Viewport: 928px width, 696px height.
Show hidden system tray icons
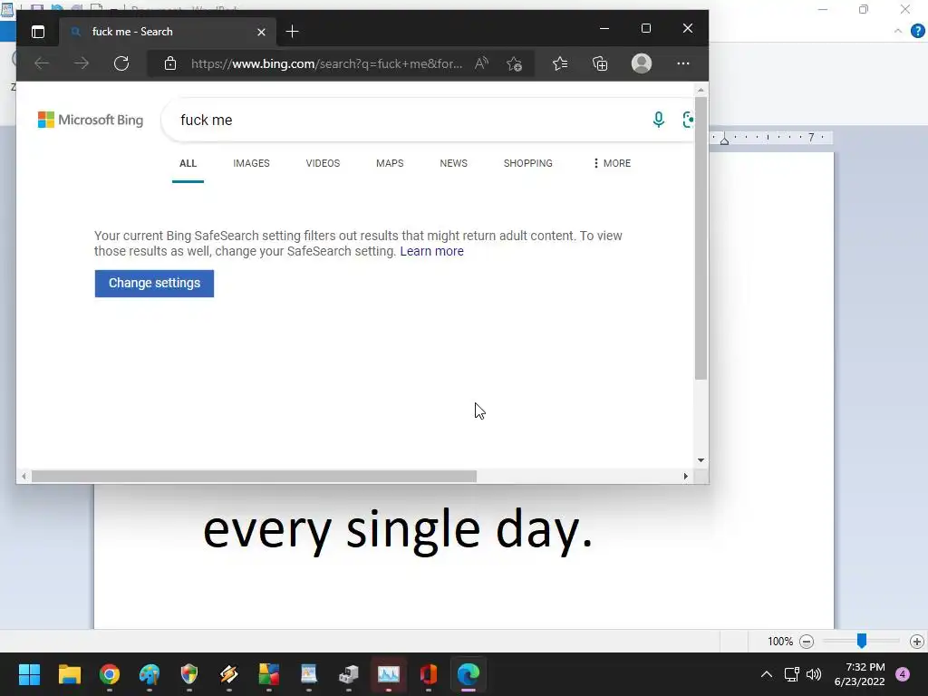coord(767,674)
